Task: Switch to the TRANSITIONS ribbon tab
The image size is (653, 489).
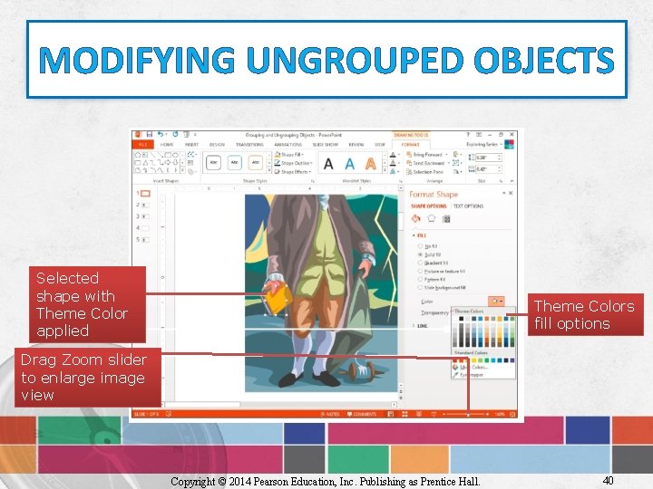Action: 249,144
